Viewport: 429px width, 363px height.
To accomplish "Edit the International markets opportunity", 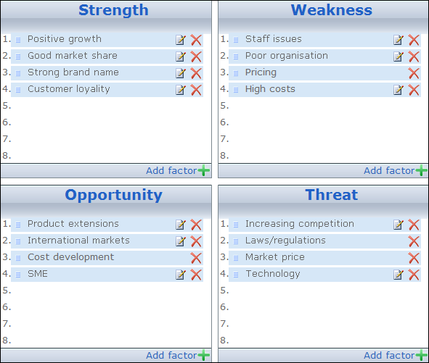I will tap(181, 241).
